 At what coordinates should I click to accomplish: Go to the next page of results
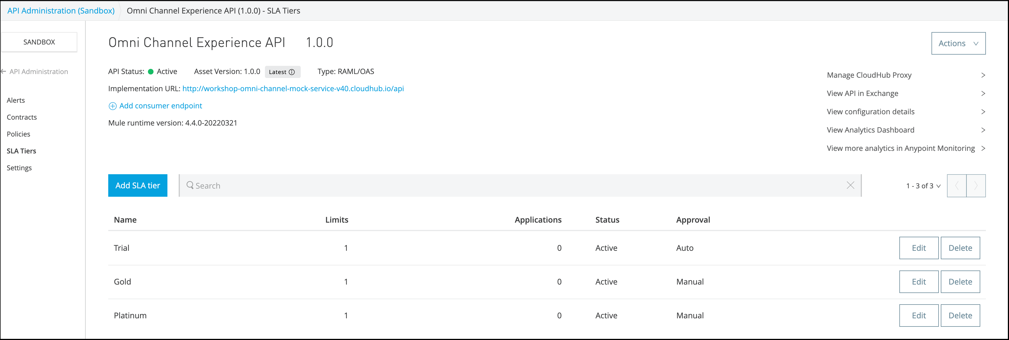976,185
